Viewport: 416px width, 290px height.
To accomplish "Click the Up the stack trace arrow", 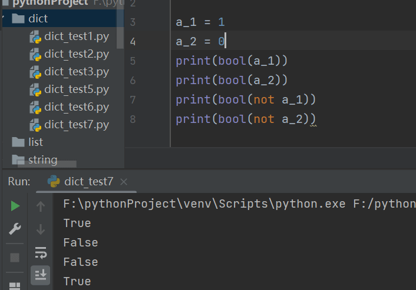I will click(x=41, y=206).
